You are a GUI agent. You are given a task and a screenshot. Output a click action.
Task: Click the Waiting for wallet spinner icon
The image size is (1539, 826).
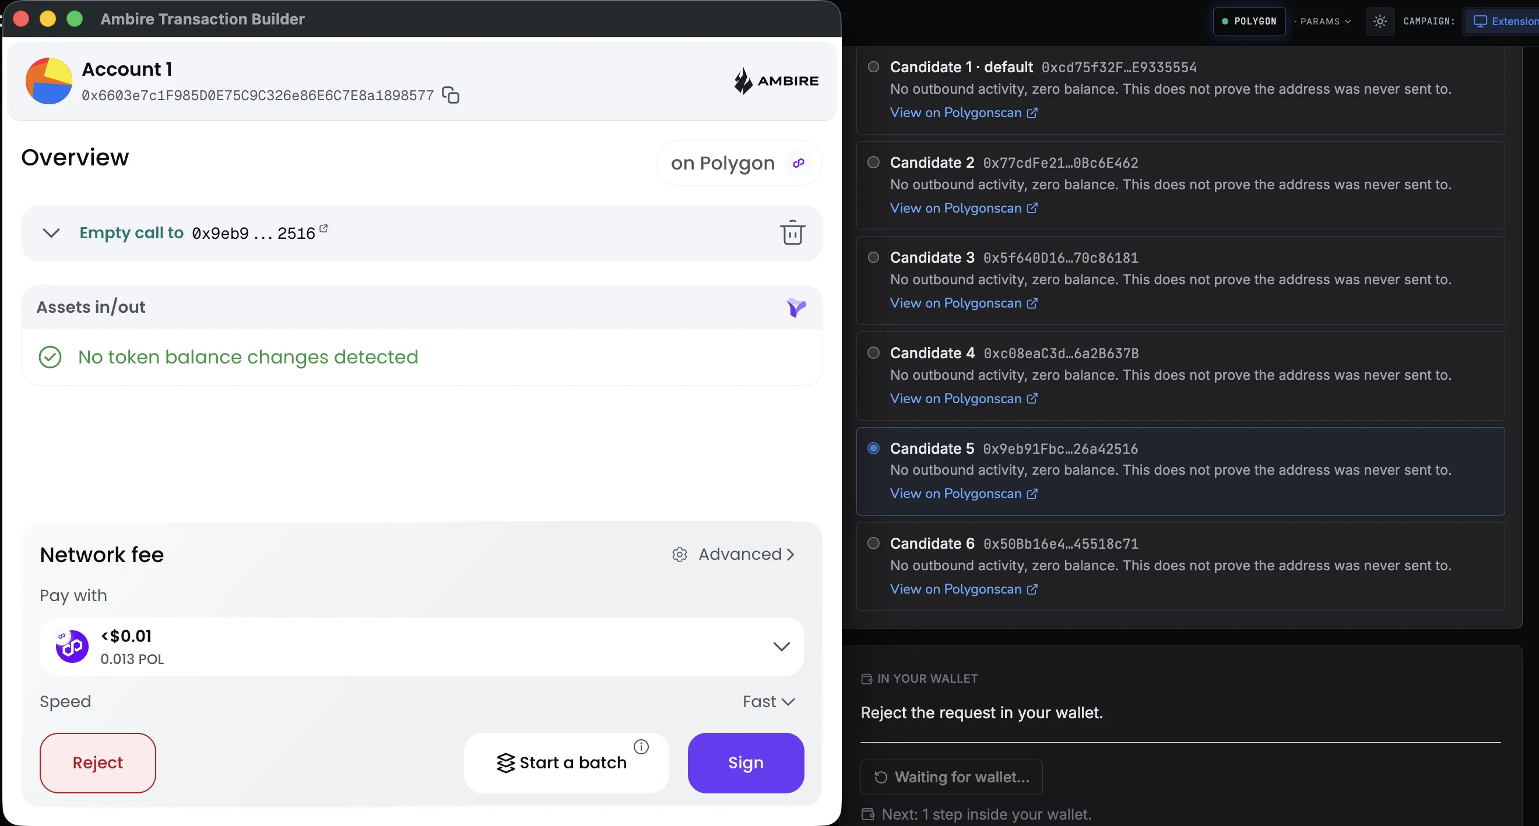pyautogui.click(x=881, y=777)
